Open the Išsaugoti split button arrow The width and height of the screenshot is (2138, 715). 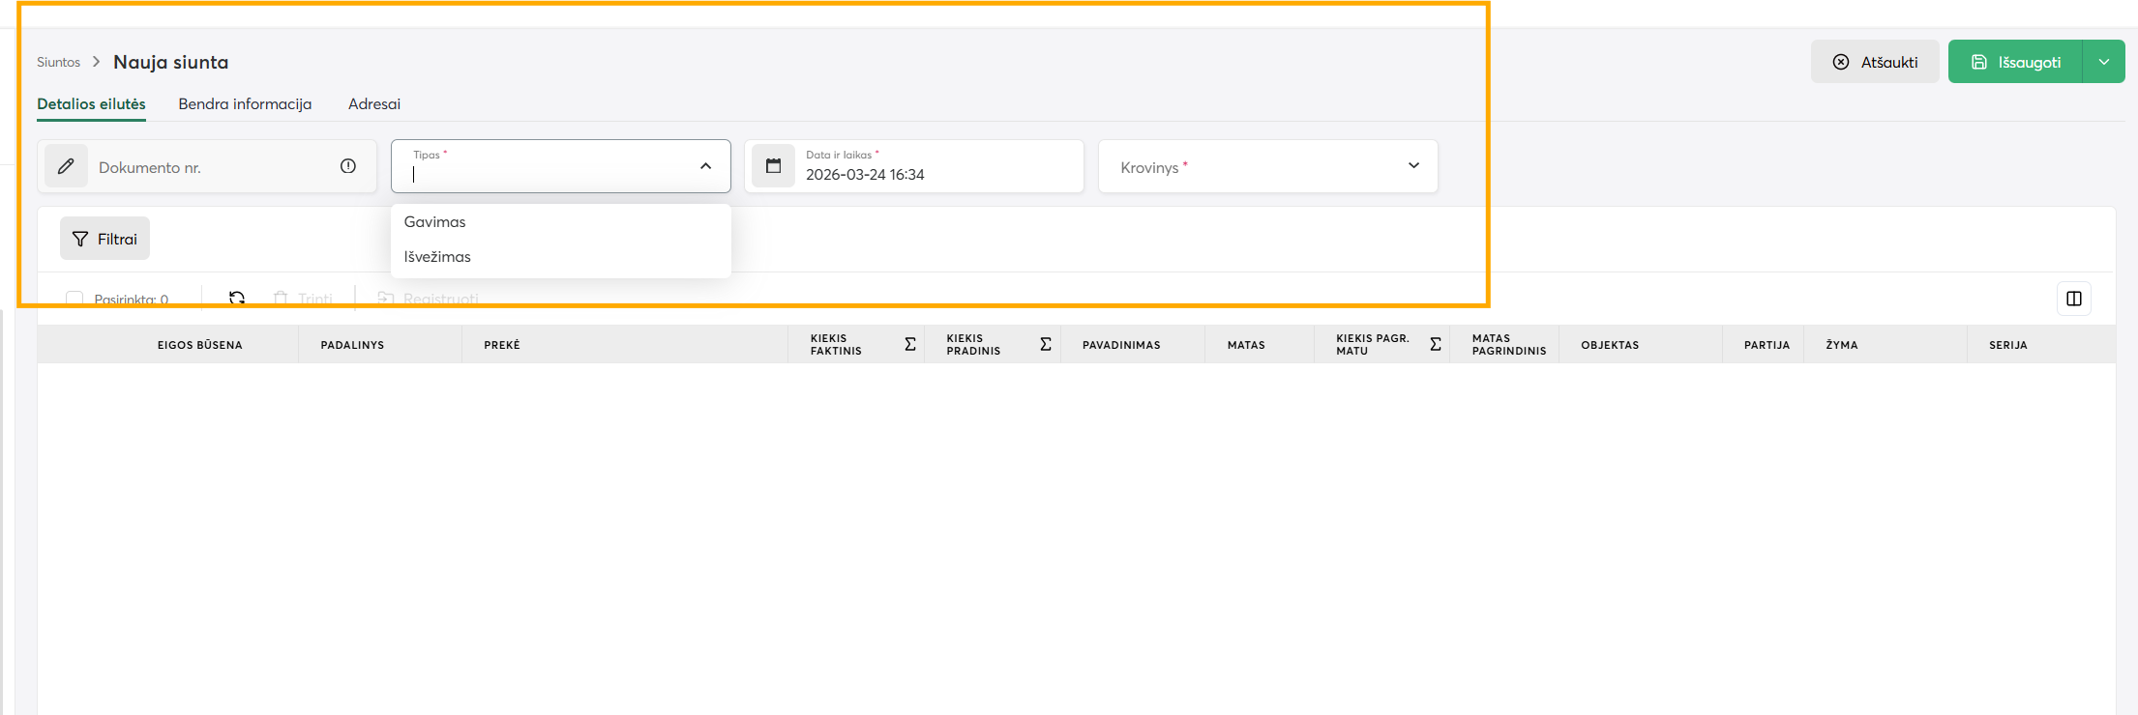point(2103,62)
